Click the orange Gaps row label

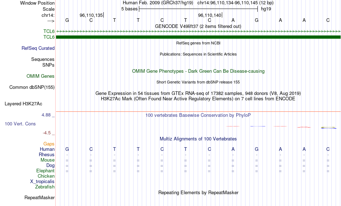point(49,144)
